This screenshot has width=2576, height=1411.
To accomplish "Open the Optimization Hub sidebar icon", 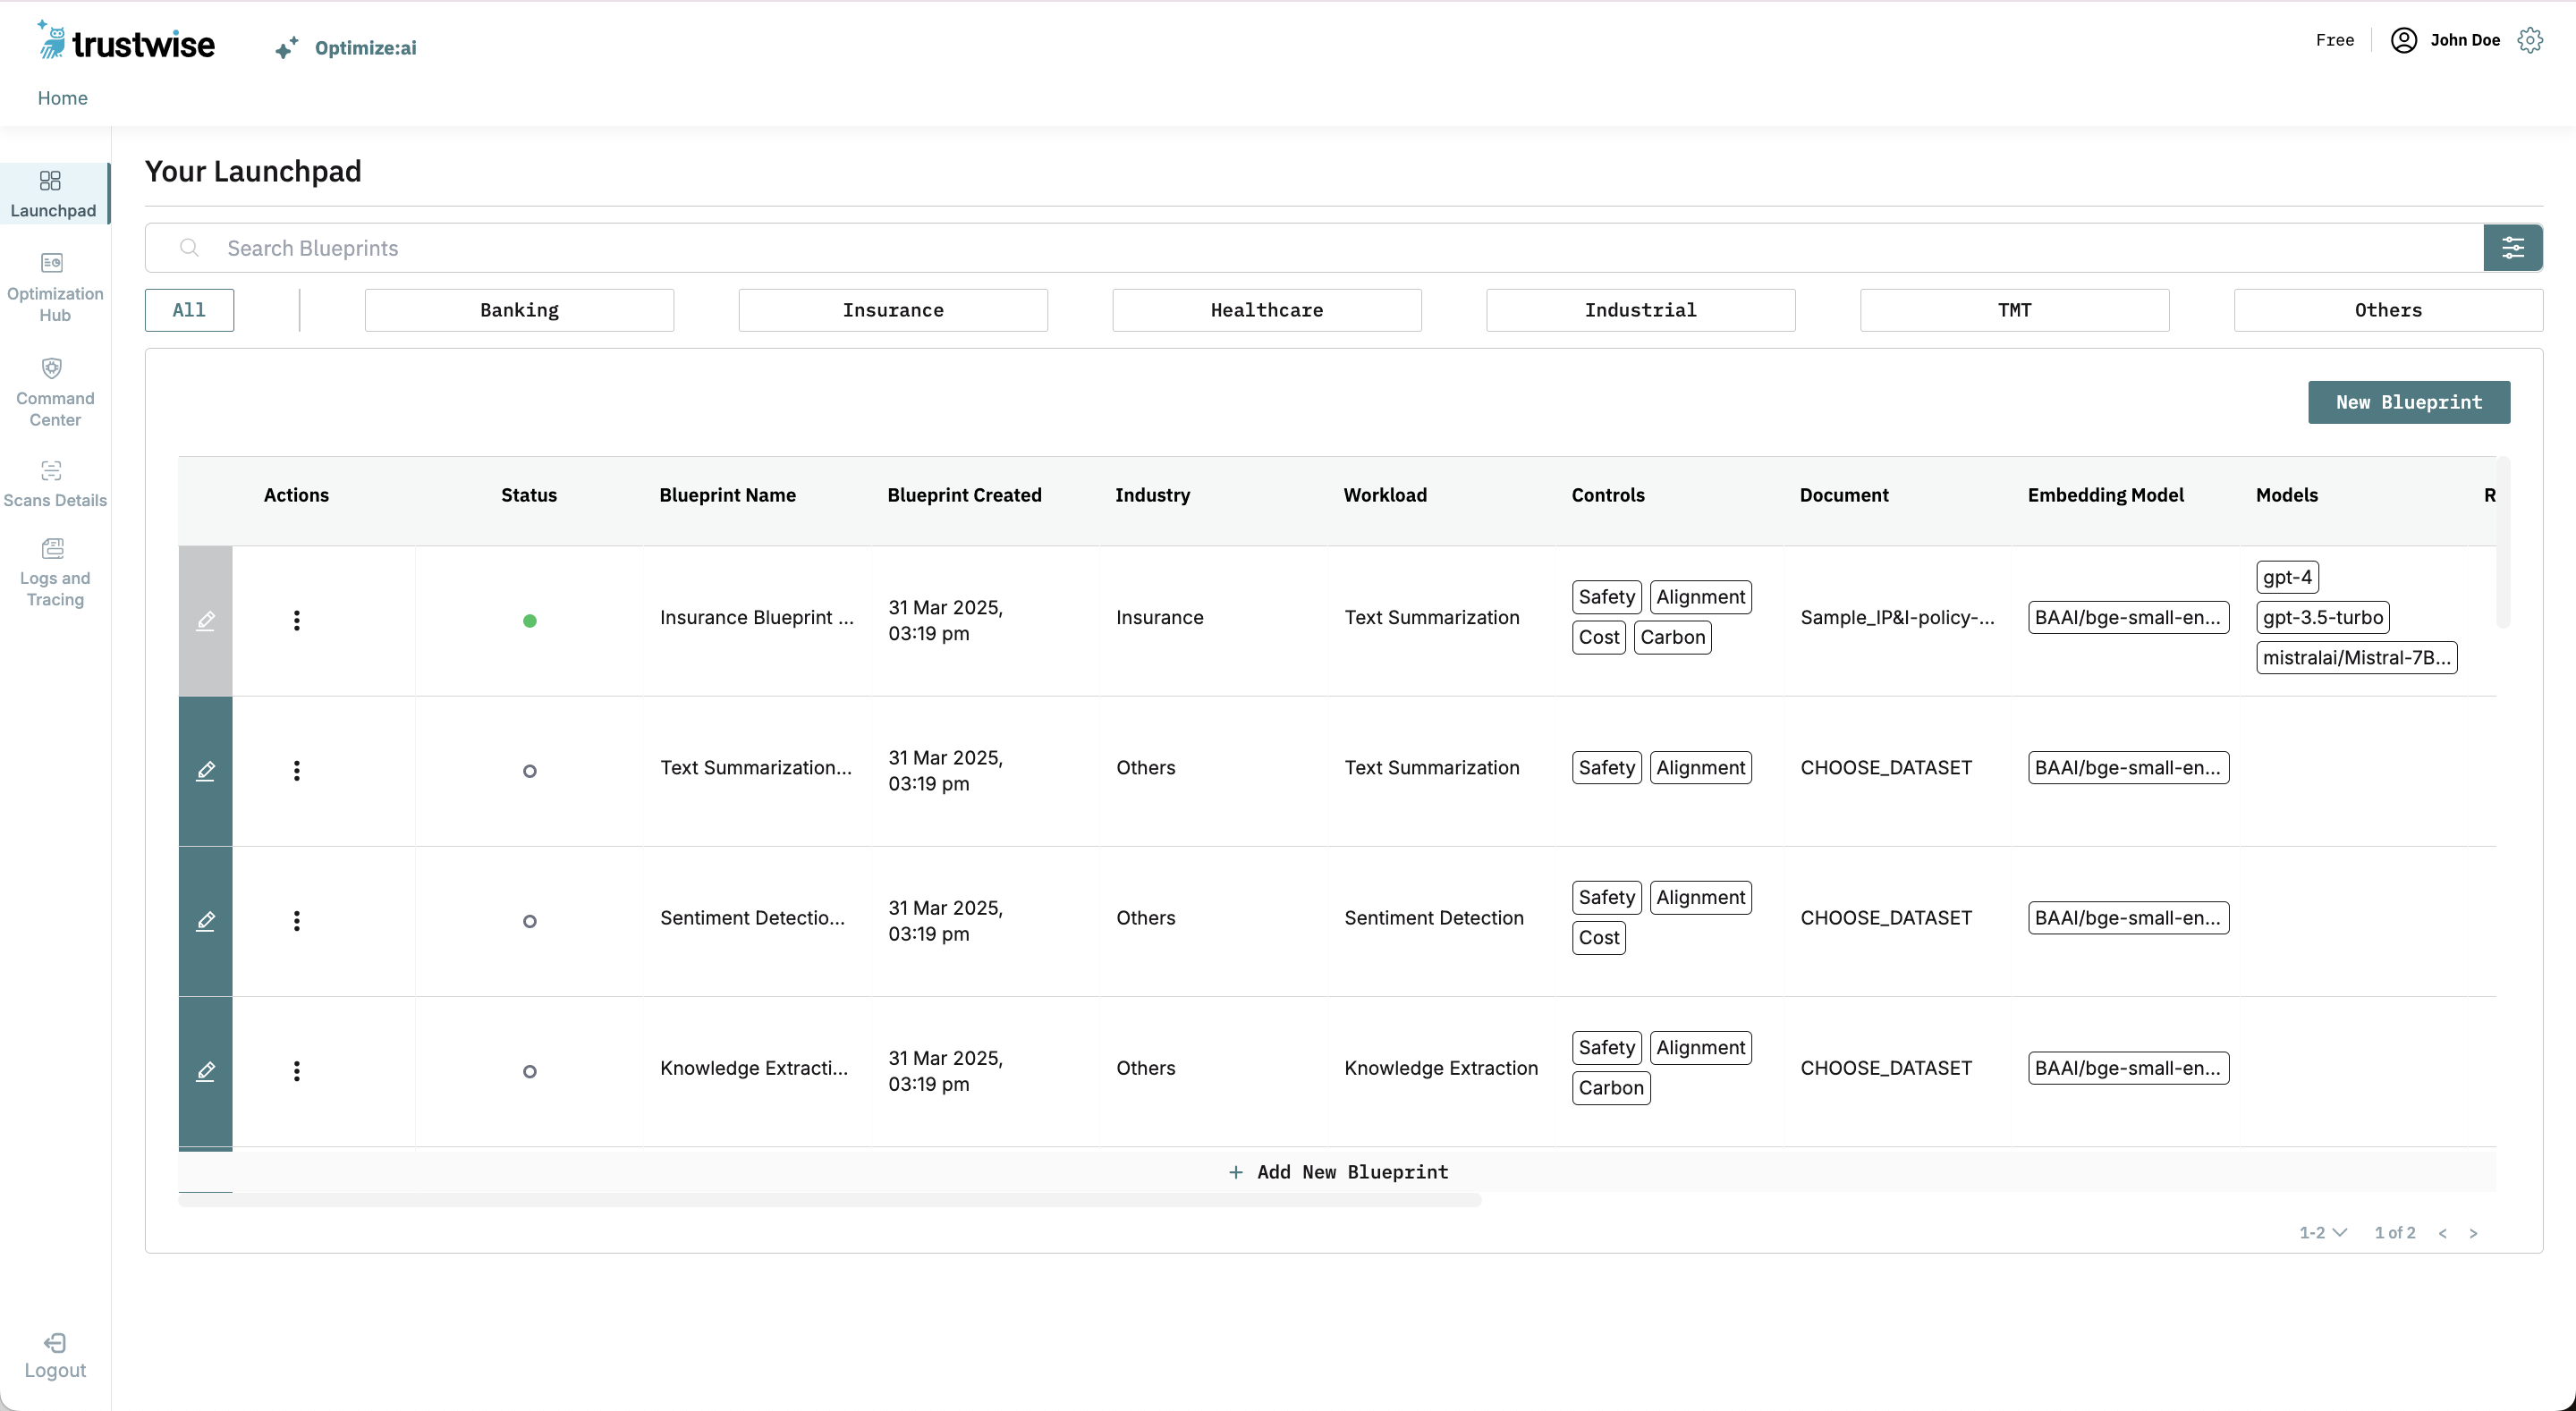I will click(52, 263).
